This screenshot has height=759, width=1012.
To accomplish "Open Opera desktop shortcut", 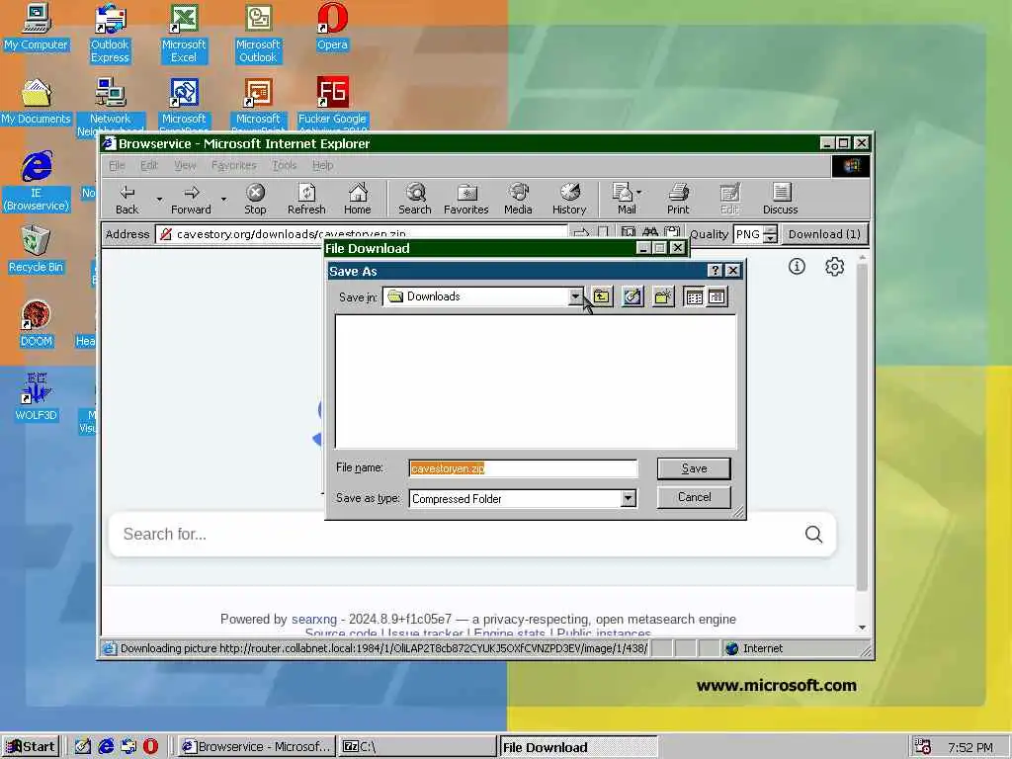I will point(332,28).
